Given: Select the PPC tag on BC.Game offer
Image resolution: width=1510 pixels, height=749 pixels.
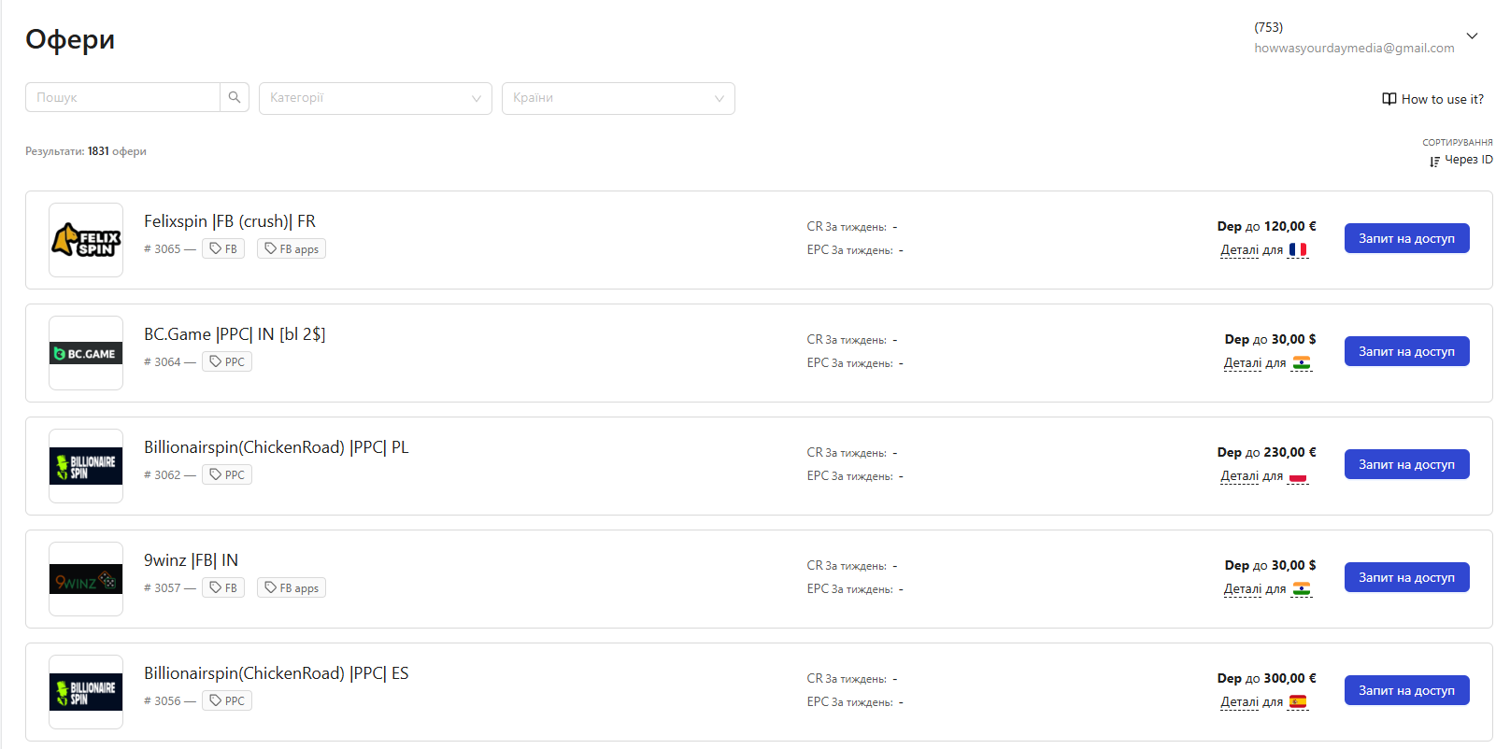Looking at the screenshot, I should coord(227,362).
